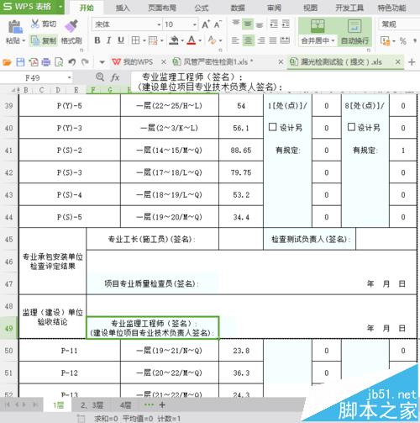
Task: Switch to 我的WPS document tab
Action: (133, 62)
